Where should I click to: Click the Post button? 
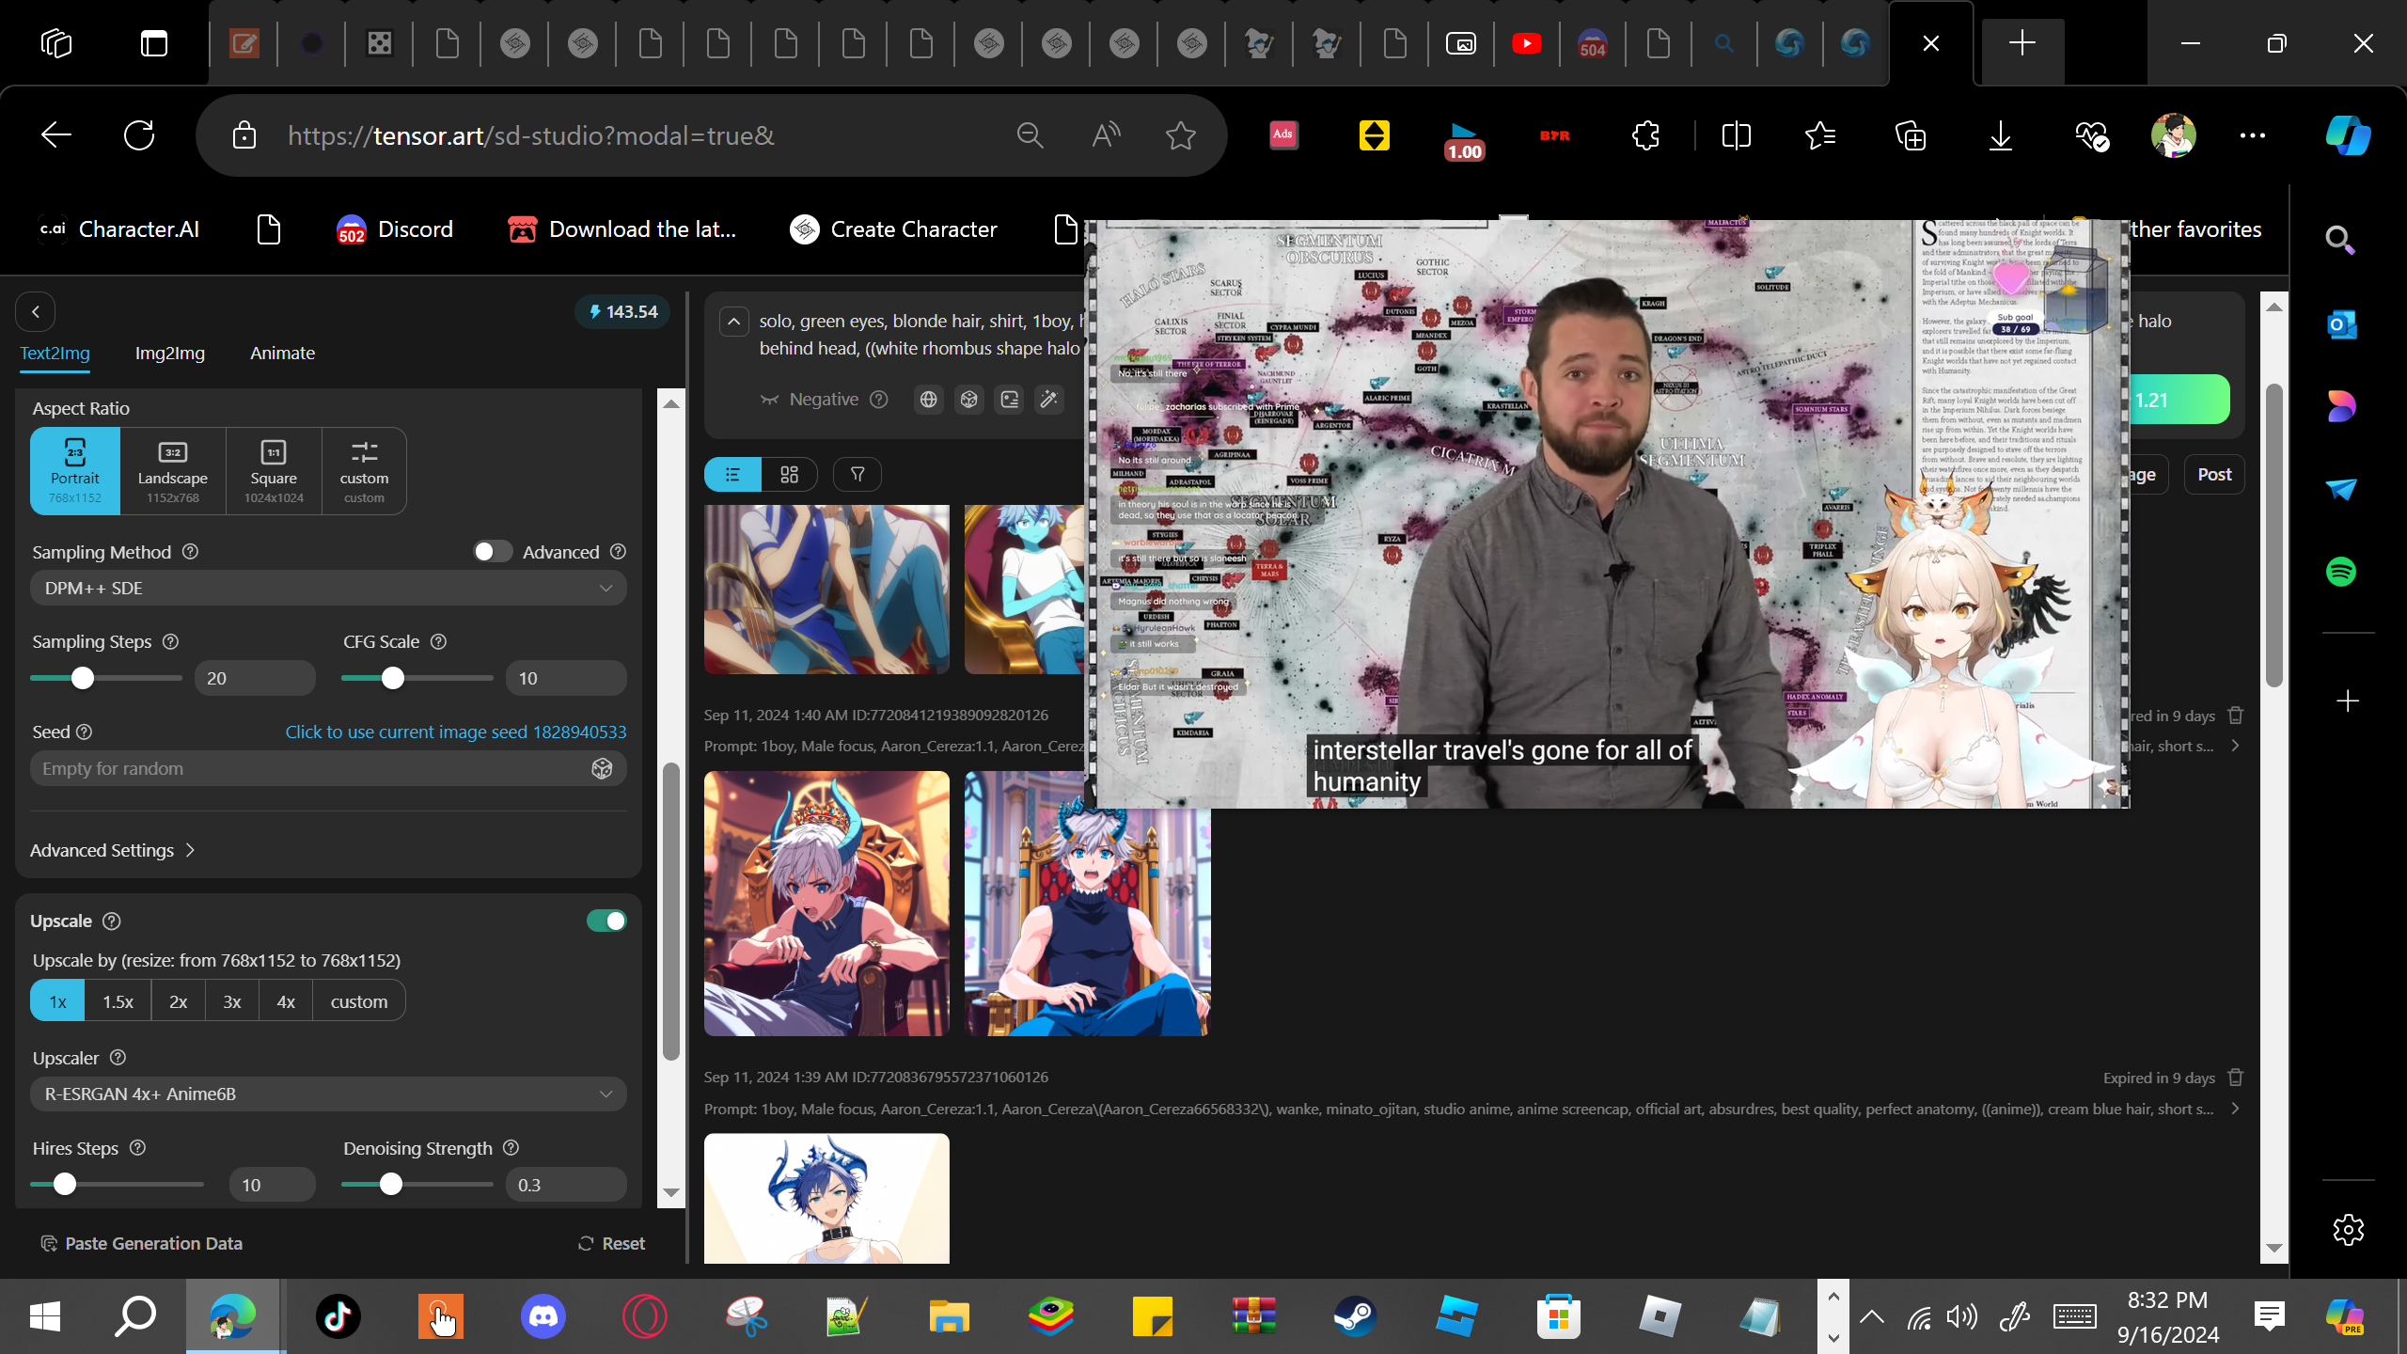(x=2214, y=475)
